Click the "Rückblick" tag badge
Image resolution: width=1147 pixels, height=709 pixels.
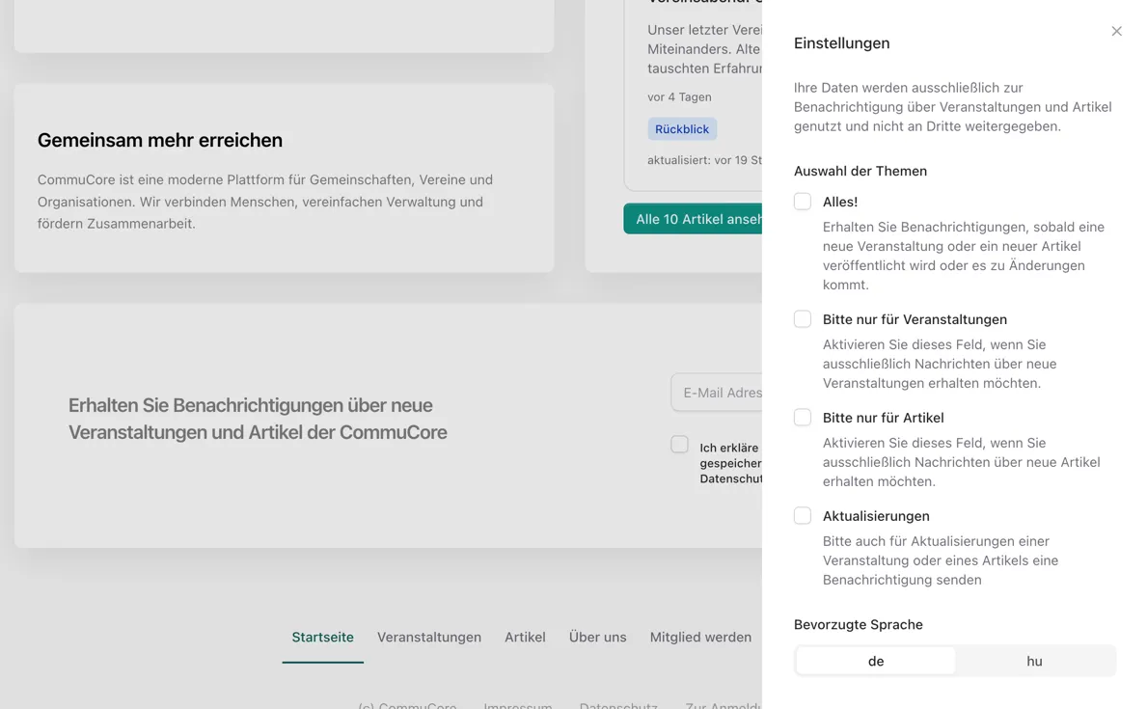pyautogui.click(x=682, y=128)
